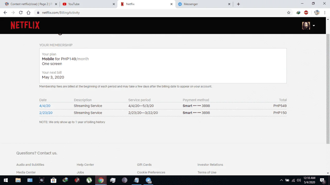Select the 'May 3, 2020' next bill date
The height and width of the screenshot is (185, 330).
(x=53, y=77)
